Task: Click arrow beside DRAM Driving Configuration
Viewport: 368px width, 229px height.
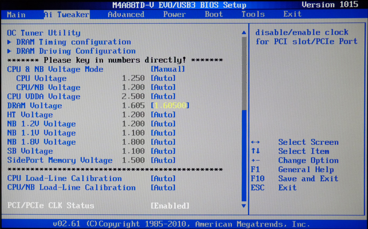Action: click(10, 51)
